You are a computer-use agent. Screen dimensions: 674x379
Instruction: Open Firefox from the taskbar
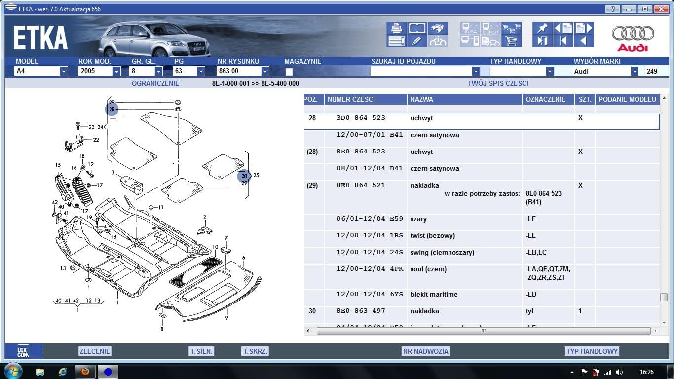point(85,371)
